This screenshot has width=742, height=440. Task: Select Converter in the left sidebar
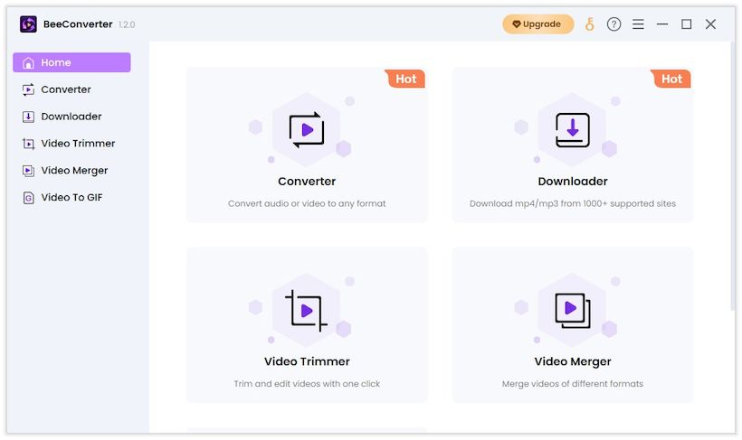[x=66, y=89]
